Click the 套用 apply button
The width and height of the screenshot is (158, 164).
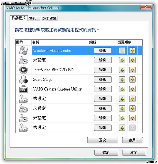pyautogui.click(x=132, y=140)
